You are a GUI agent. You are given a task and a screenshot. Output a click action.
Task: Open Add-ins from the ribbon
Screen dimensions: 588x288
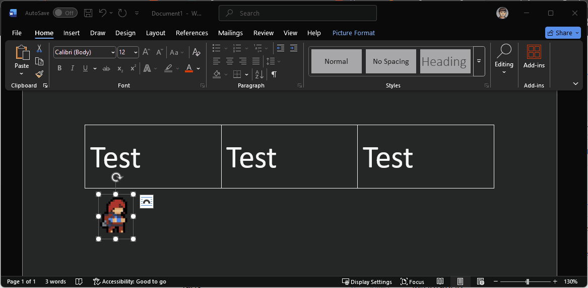(534, 56)
